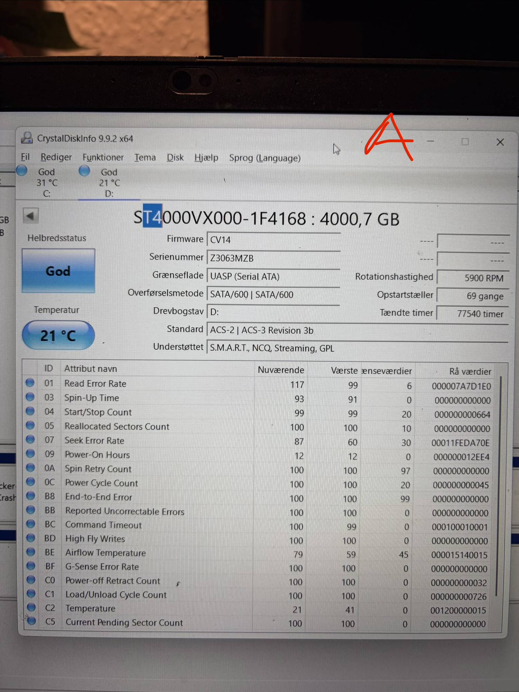The width and height of the screenshot is (519, 692).
Task: Click the blue status orb for drive C:
Action: (22, 171)
